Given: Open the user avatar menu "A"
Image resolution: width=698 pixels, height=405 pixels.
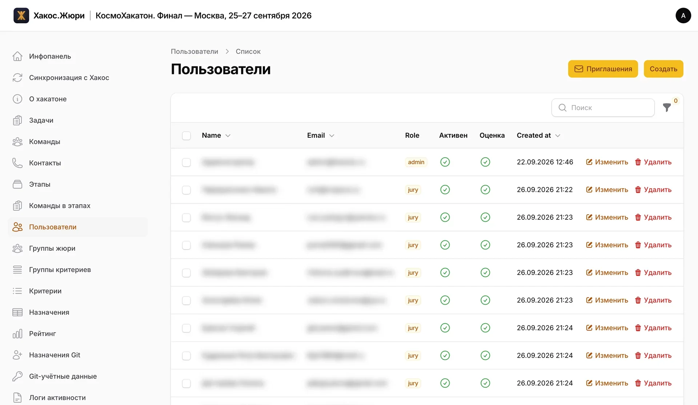Looking at the screenshot, I should point(683,16).
